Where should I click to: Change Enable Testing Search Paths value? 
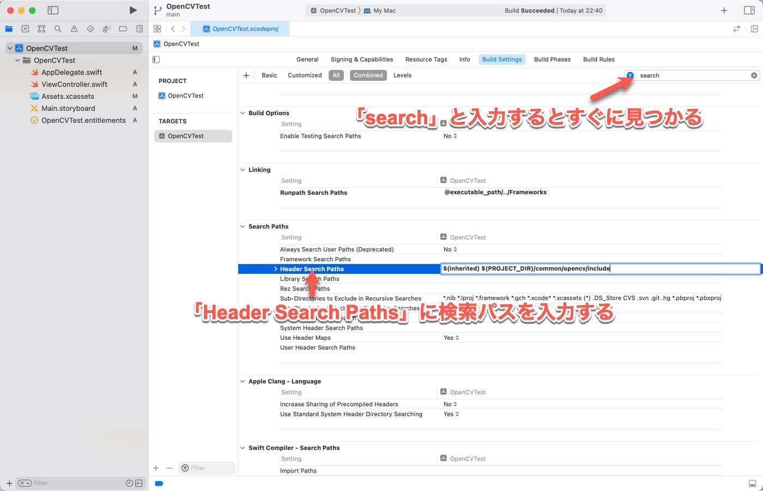pos(450,136)
